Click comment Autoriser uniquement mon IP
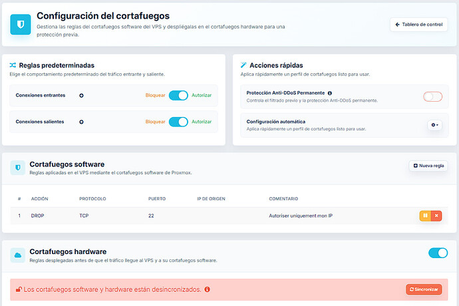Image resolution: width=459 pixels, height=306 pixels. pos(301,216)
